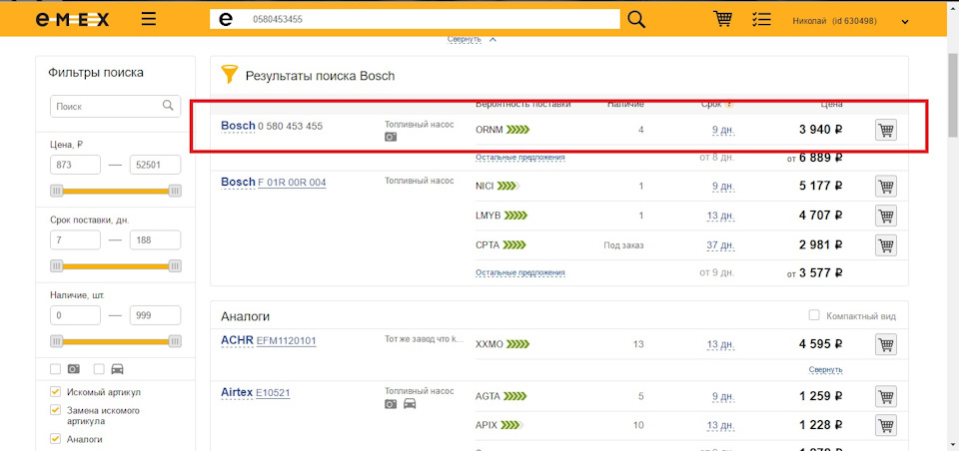The image size is (959, 451).
Task: Uncheck Искомый артикул checkbox
Action: pos(56,392)
